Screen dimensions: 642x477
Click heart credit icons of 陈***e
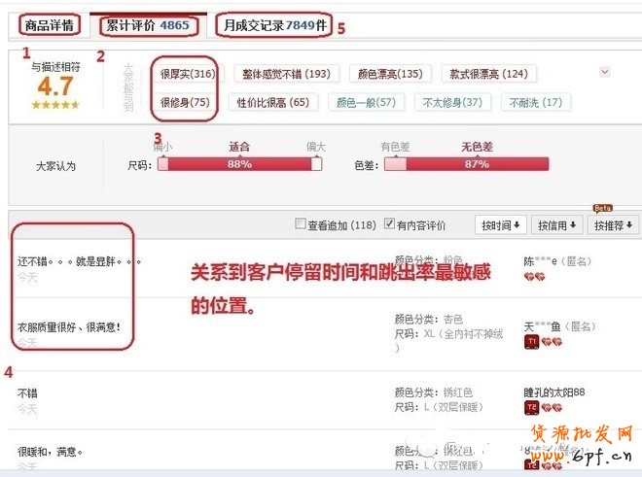(534, 277)
